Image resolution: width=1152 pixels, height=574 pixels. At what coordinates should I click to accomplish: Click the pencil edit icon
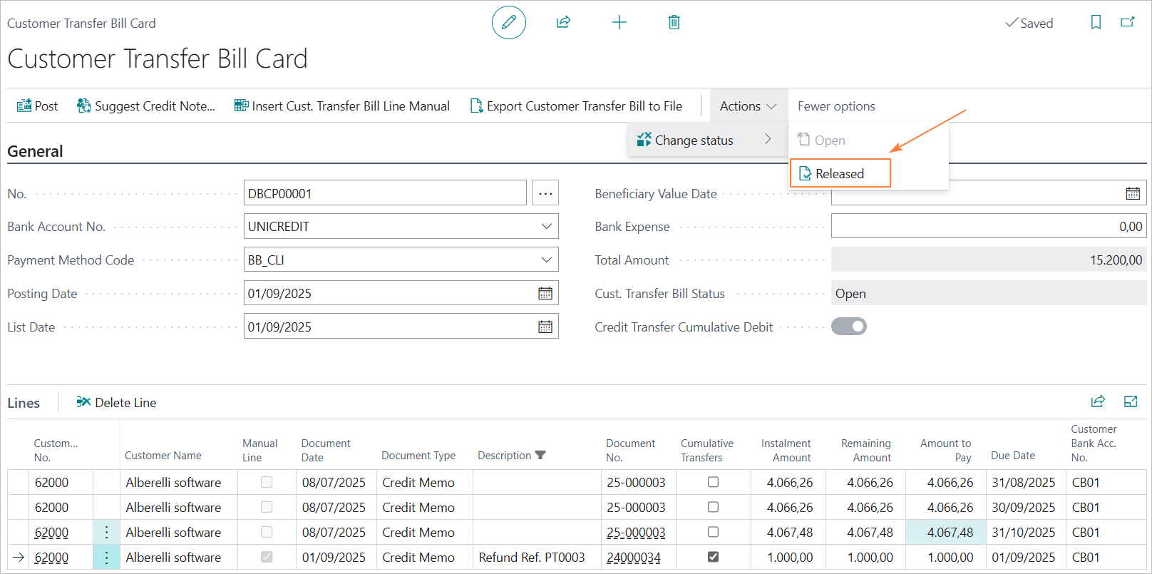[508, 23]
